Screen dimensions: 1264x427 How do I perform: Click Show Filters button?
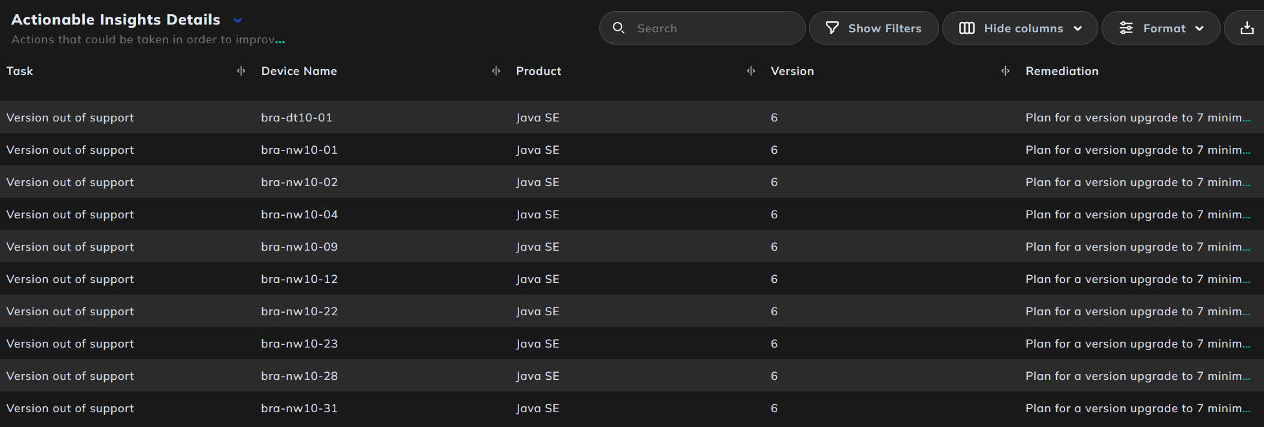(x=874, y=28)
